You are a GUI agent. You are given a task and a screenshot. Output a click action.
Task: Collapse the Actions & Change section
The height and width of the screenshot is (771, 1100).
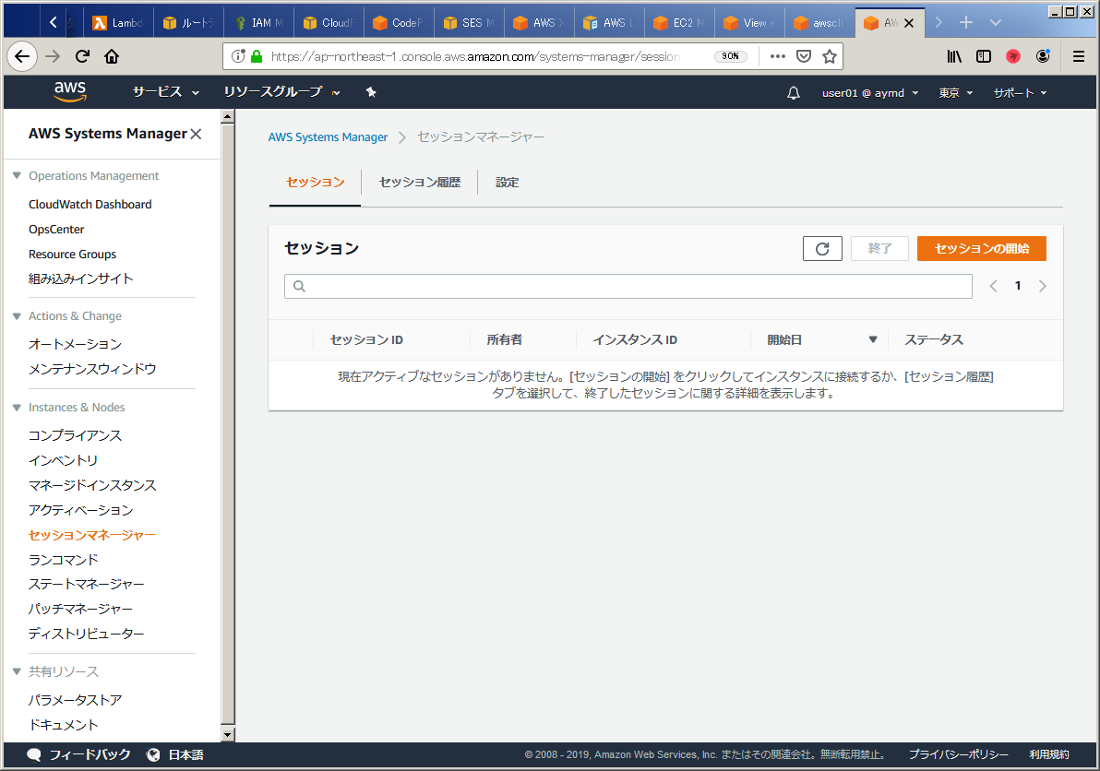coord(17,316)
